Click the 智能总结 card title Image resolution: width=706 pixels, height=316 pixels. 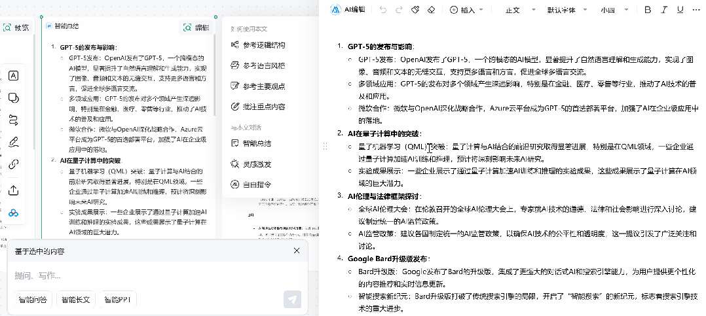click(x=67, y=26)
